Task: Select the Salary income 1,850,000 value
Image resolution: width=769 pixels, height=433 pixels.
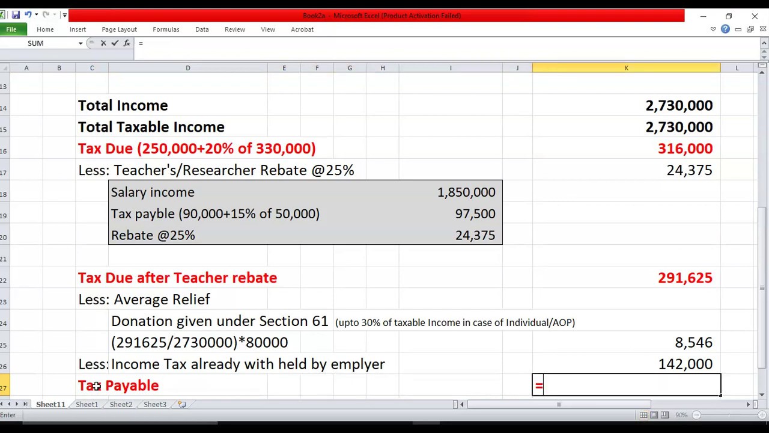Action: pyautogui.click(x=466, y=192)
